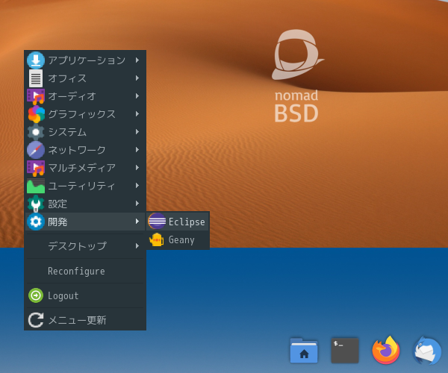The image size is (448, 373).
Task: Launch Eclipse from the 開発 submenu
Action: coord(178,222)
